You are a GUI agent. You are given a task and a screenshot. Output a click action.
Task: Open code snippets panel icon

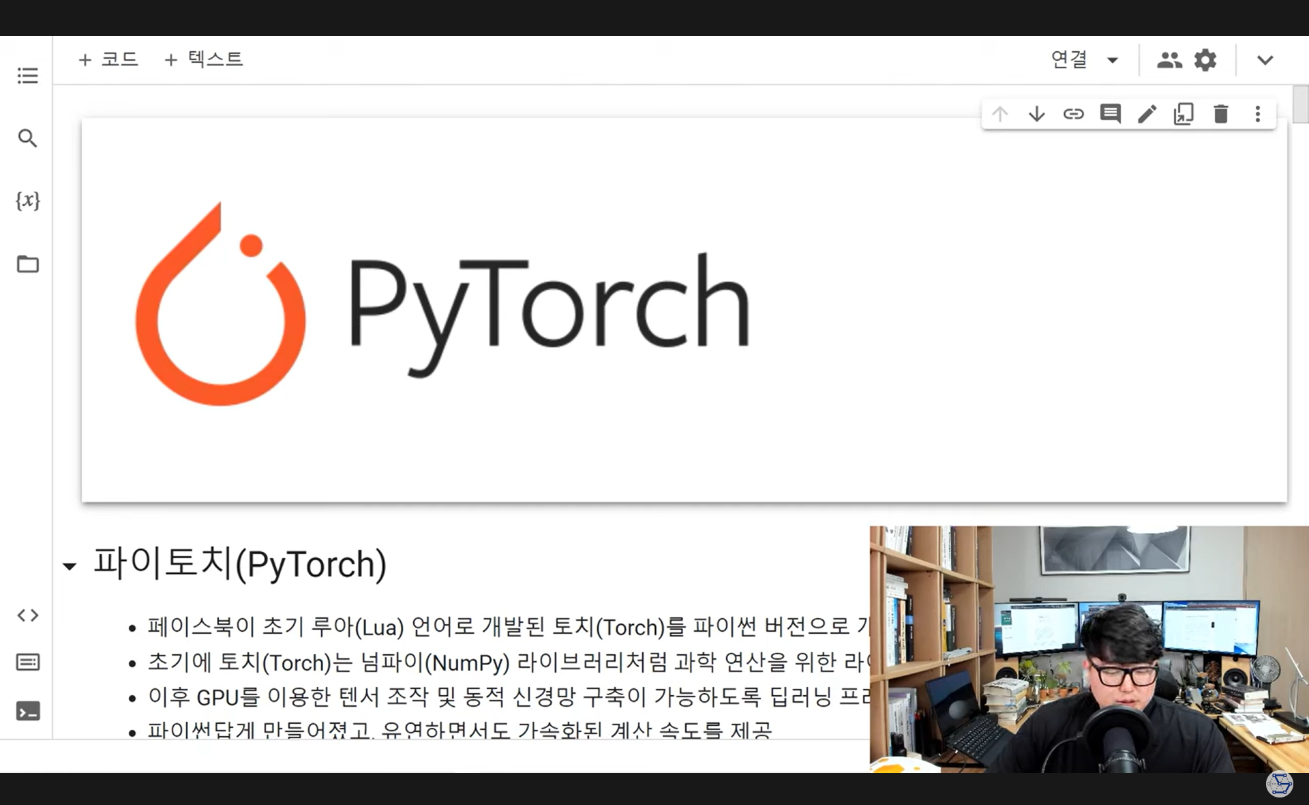pos(27,615)
